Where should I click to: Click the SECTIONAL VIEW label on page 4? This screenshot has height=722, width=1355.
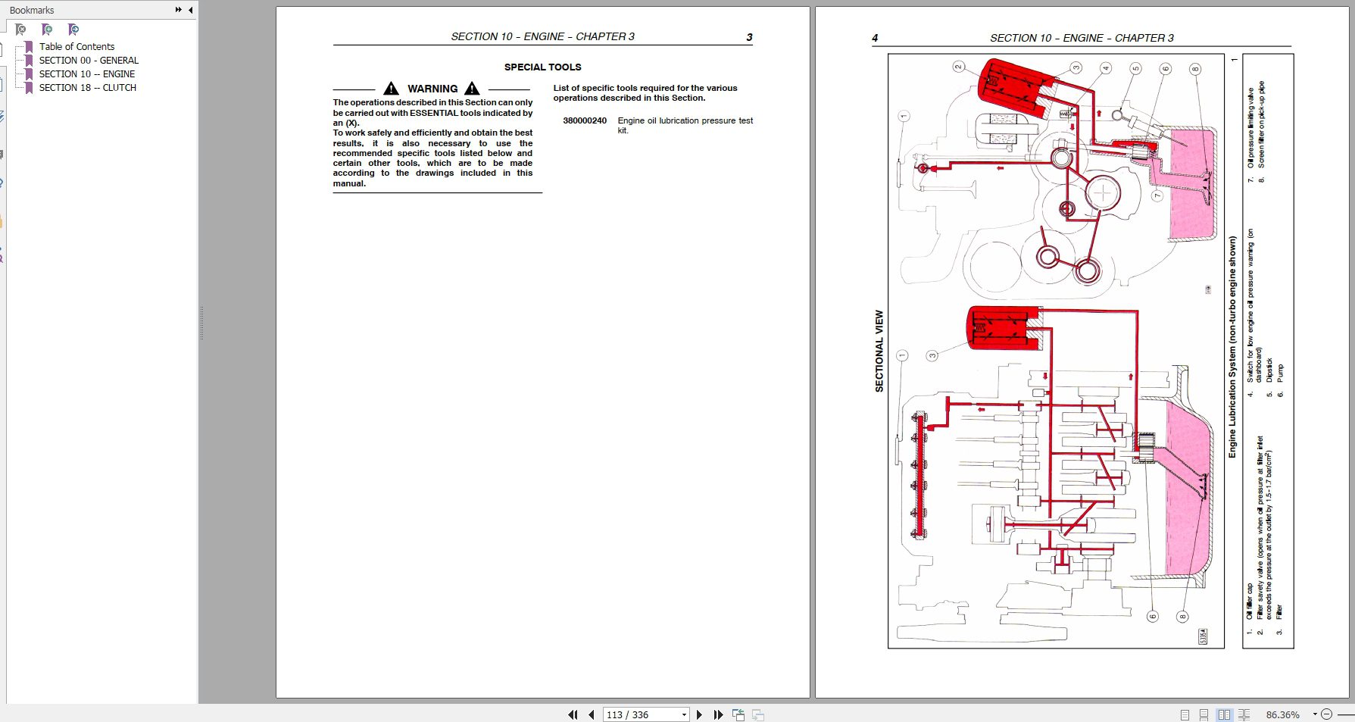(x=879, y=351)
